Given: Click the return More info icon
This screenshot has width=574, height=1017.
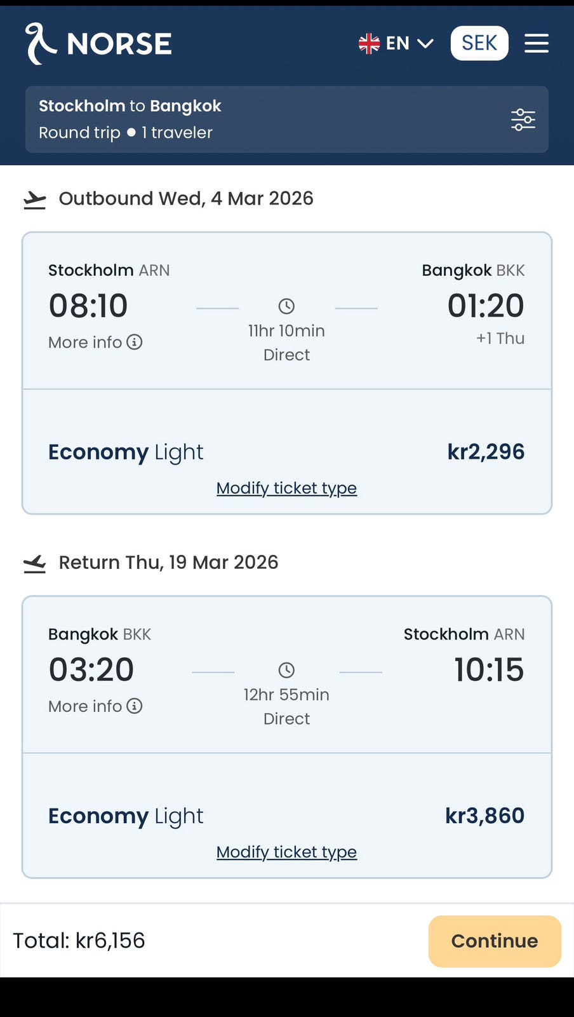Looking at the screenshot, I should pyautogui.click(x=135, y=706).
